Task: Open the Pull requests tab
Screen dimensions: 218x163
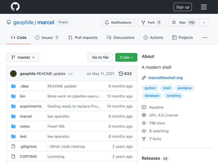Action: click(x=83, y=38)
